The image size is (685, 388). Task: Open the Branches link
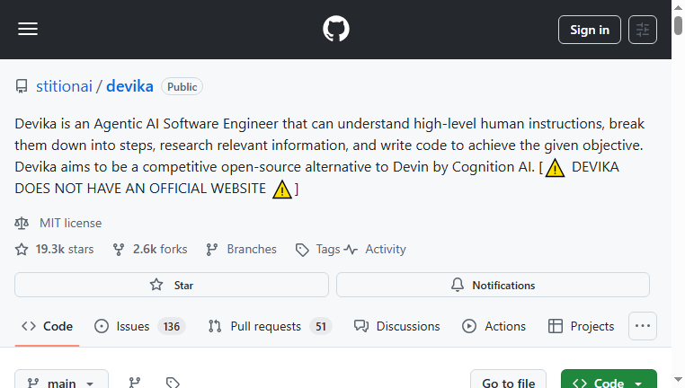click(x=252, y=249)
